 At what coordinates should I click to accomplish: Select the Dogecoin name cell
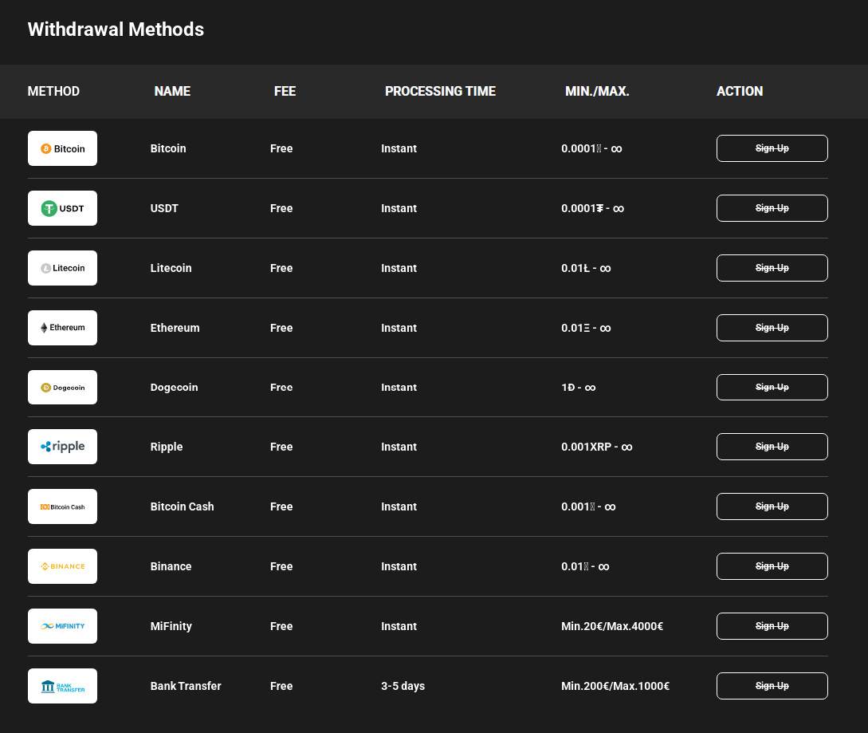click(x=174, y=388)
